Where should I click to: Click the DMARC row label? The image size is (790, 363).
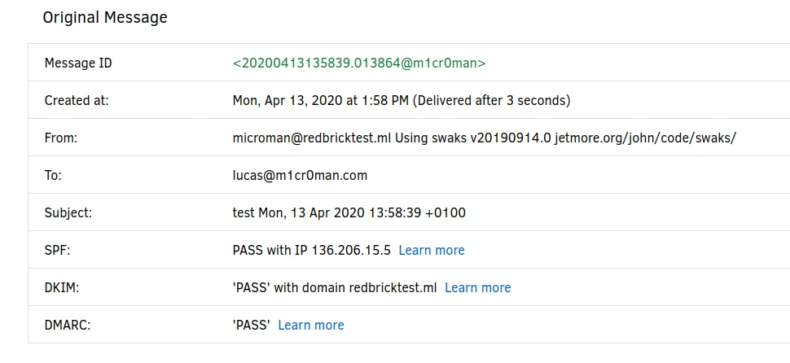click(68, 325)
